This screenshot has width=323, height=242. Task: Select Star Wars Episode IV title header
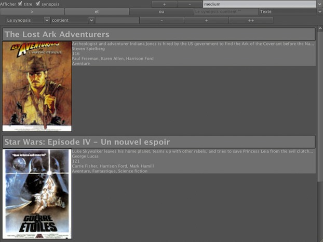click(158, 142)
